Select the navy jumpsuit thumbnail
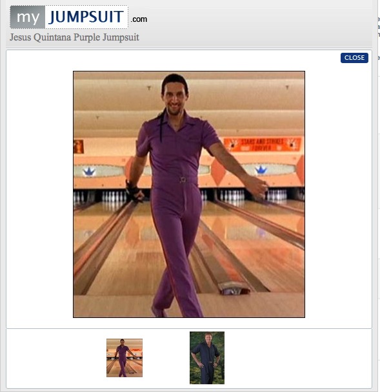Viewport: 380px width, 392px height. (x=207, y=358)
